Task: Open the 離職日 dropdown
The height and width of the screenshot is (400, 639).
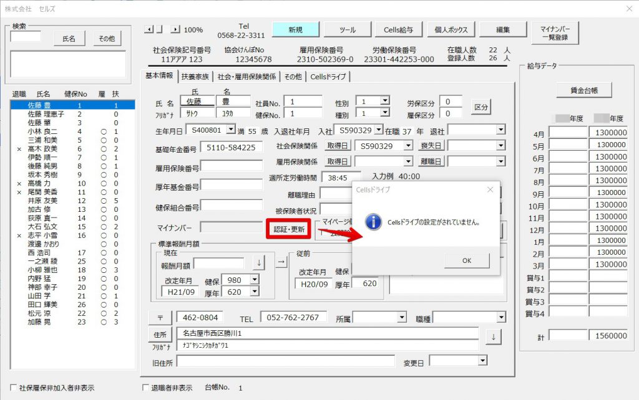Action: click(x=501, y=161)
